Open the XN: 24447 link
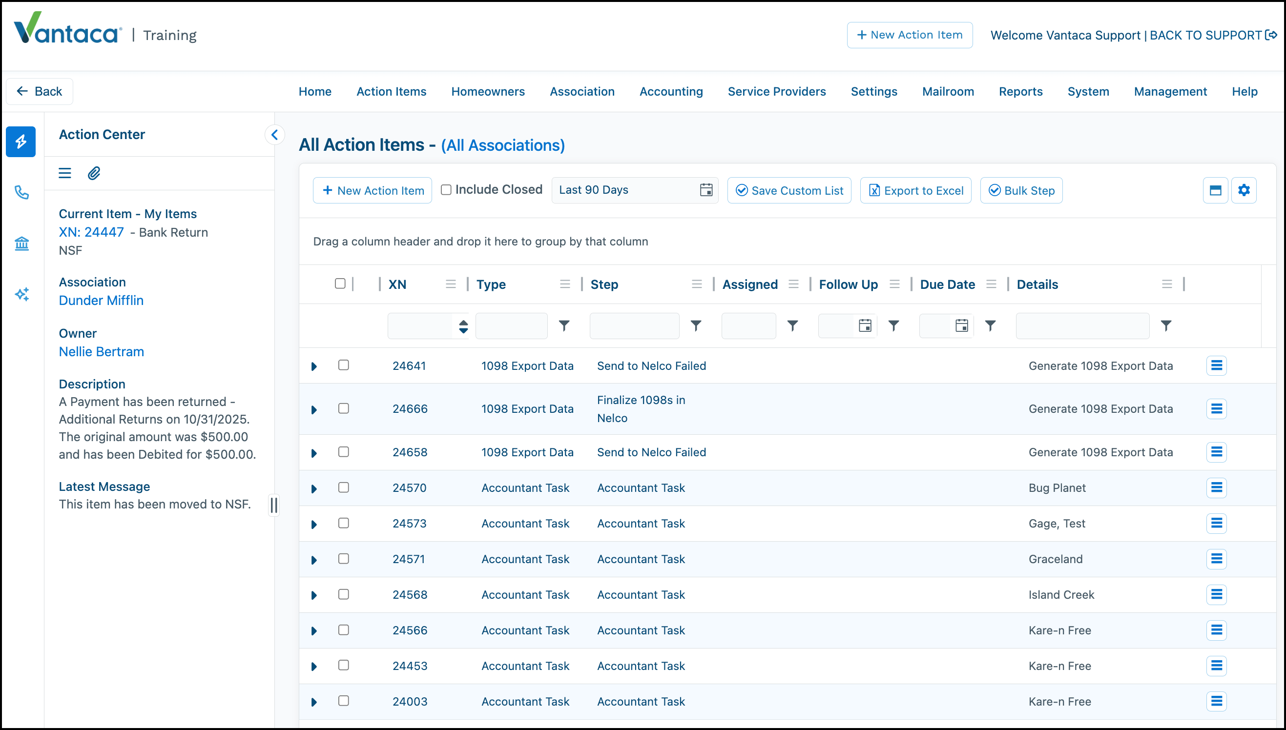The height and width of the screenshot is (730, 1286). tap(91, 232)
